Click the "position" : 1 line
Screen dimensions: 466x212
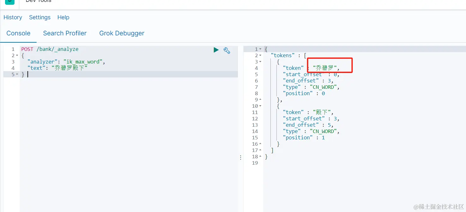(x=304, y=137)
